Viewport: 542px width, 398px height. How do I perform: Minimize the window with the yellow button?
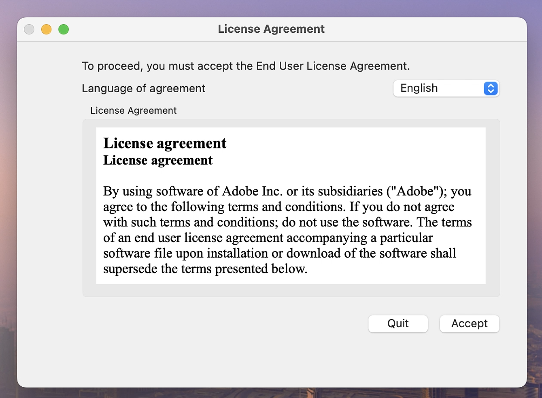[x=47, y=30]
